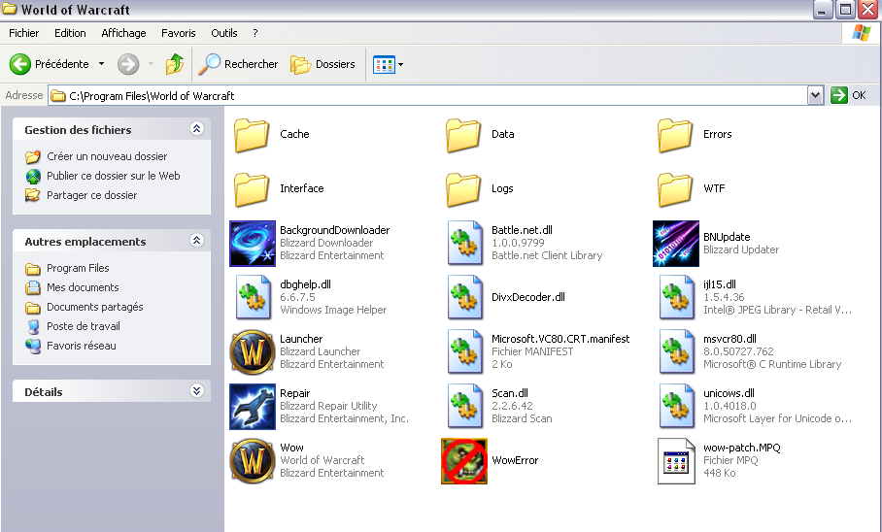Select the Repair wrench icon

pyautogui.click(x=253, y=407)
